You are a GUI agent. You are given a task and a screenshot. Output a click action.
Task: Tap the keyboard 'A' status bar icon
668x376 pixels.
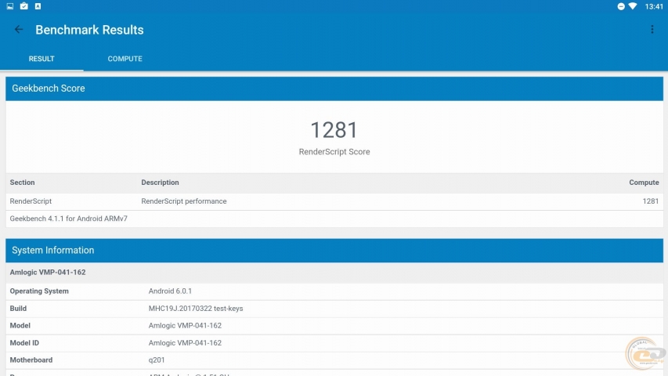(x=38, y=6)
